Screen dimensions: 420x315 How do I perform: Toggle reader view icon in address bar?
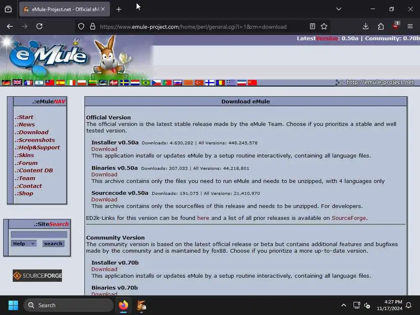coord(312,26)
